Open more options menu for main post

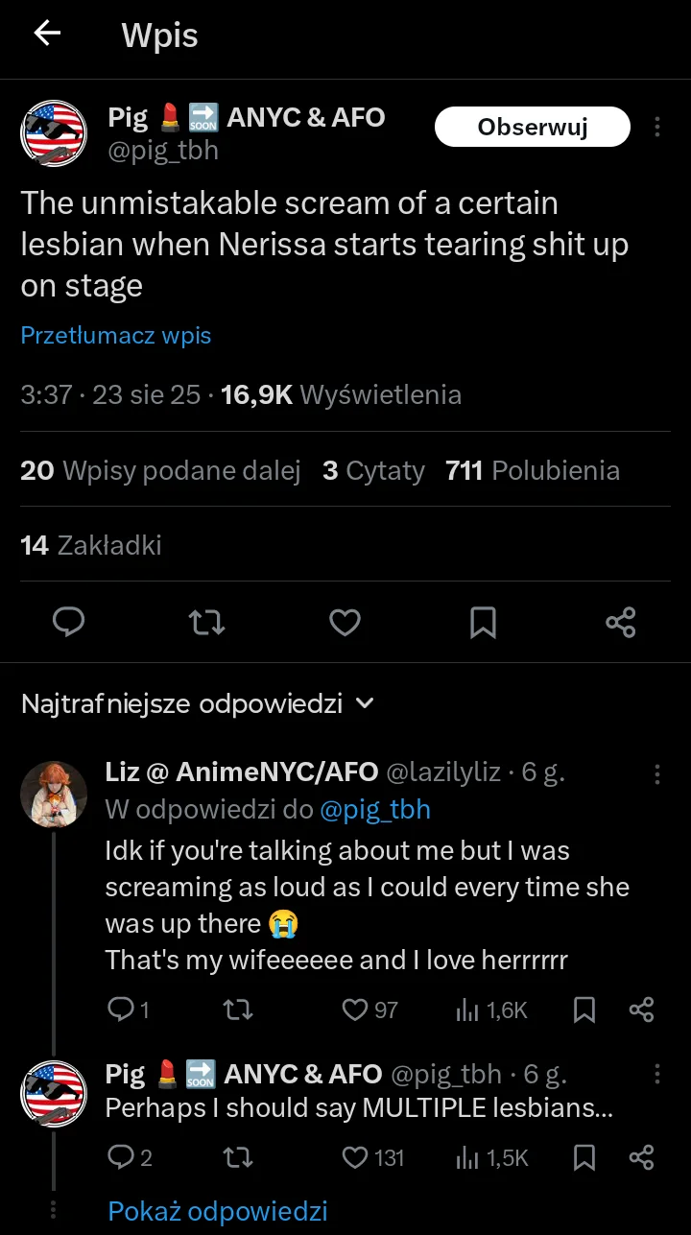[x=657, y=127]
